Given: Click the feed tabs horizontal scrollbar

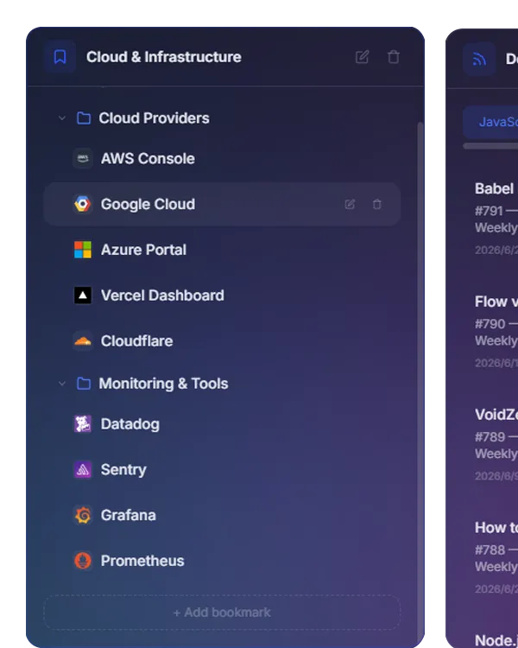Looking at the screenshot, I should pyautogui.click(x=490, y=146).
